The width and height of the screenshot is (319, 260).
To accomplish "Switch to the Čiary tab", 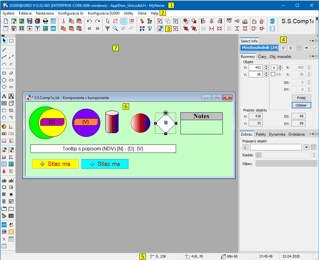I will coord(262,57).
